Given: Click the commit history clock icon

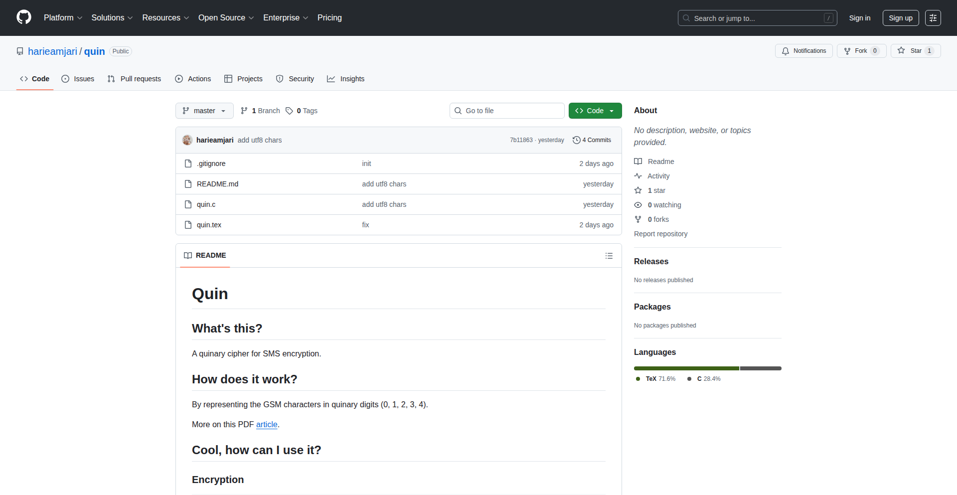Looking at the screenshot, I should point(576,140).
